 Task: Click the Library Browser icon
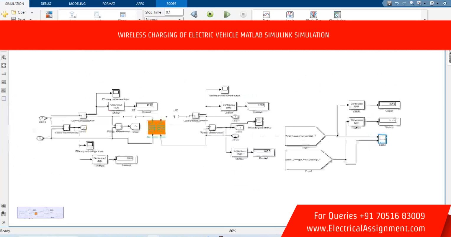click(x=49, y=14)
